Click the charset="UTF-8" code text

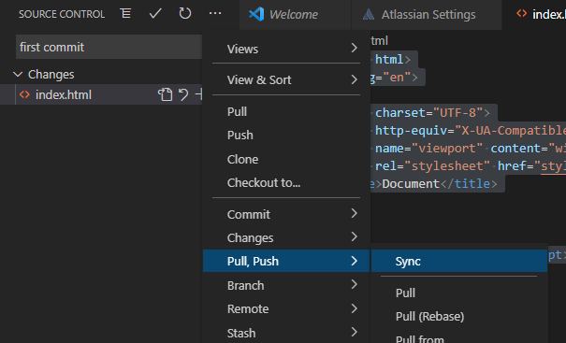click(428, 112)
